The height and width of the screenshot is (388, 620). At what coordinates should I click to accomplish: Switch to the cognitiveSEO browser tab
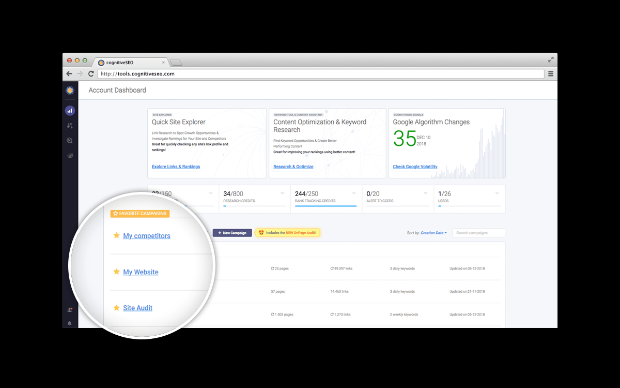pyautogui.click(x=131, y=63)
